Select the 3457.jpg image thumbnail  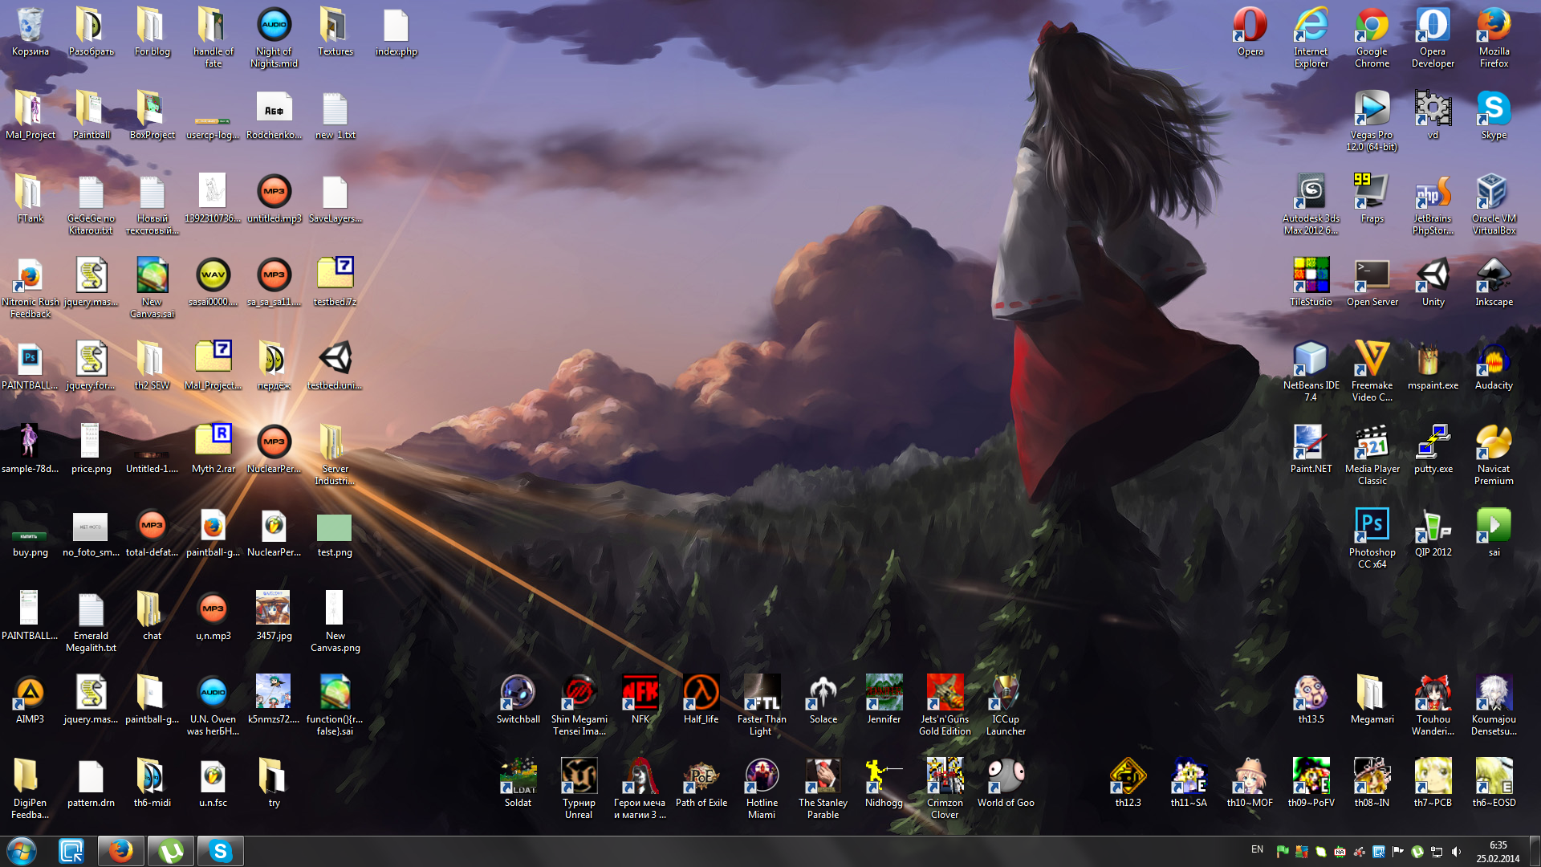pyautogui.click(x=274, y=609)
